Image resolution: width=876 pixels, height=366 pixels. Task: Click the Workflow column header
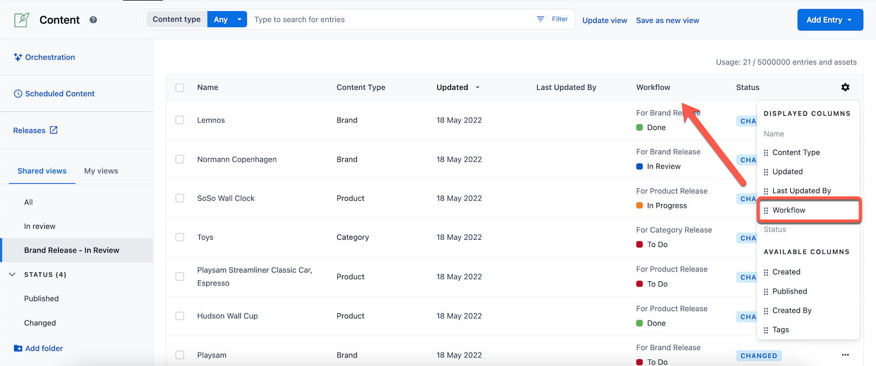(x=653, y=88)
